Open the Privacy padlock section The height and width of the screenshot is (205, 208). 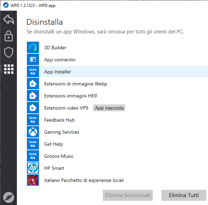[8, 36]
